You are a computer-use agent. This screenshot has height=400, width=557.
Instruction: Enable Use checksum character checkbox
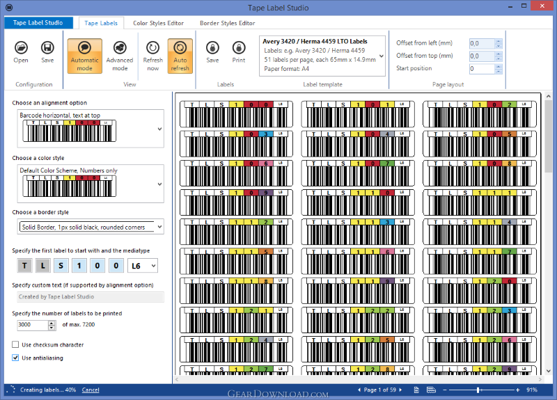tap(15, 344)
